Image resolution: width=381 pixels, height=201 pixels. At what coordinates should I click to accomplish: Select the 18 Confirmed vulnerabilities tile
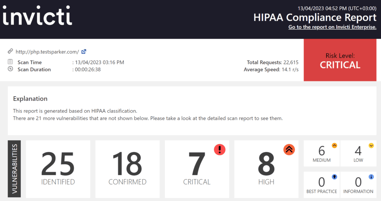[x=127, y=169]
